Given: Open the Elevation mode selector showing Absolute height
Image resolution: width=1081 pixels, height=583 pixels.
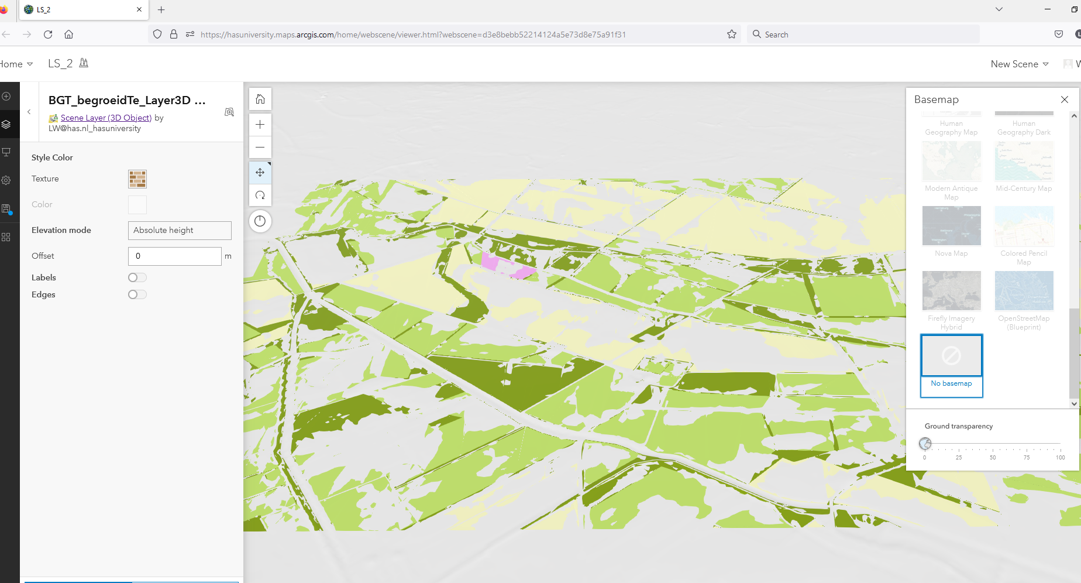Looking at the screenshot, I should coord(179,230).
